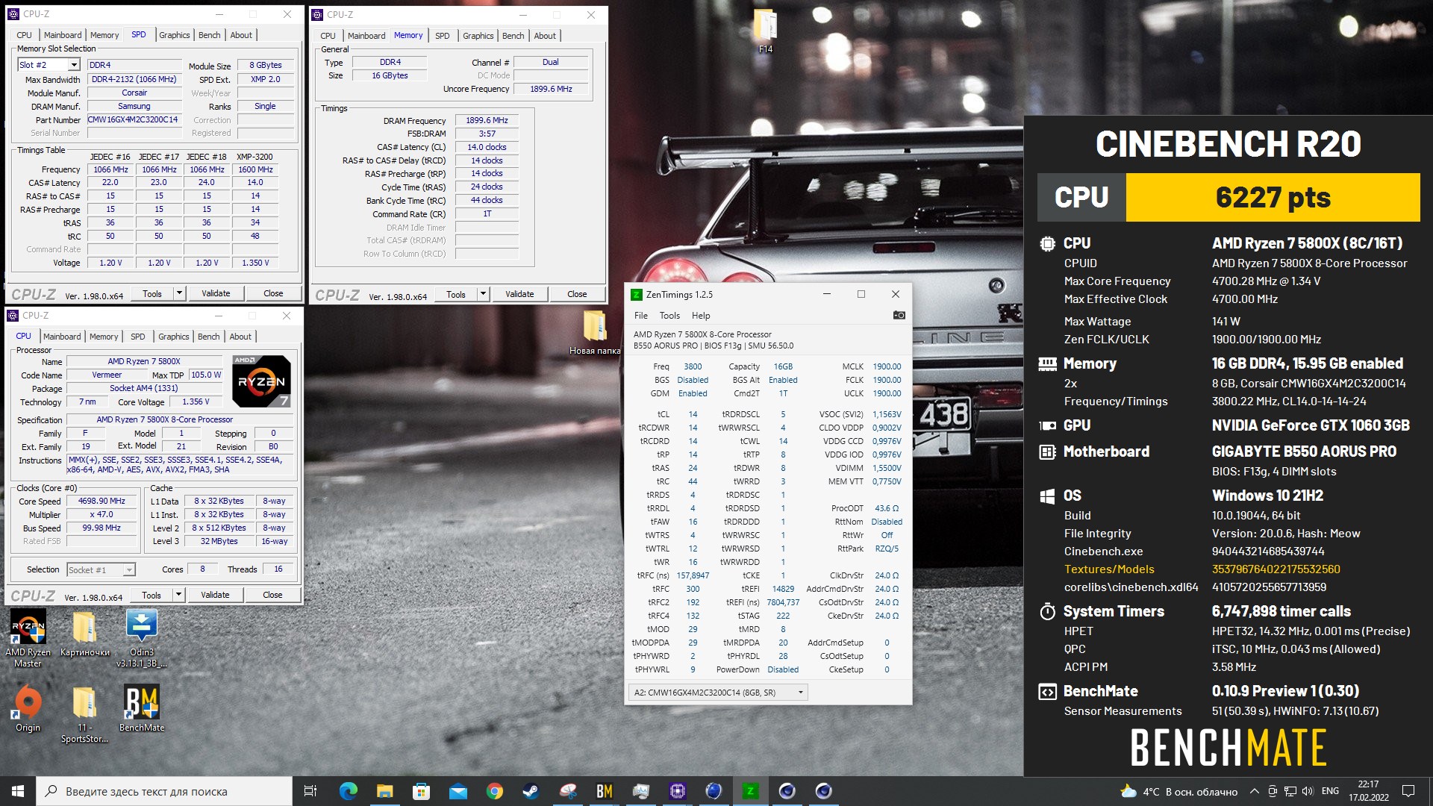
Task: Select the Odin3 desktop icon
Action: click(142, 638)
